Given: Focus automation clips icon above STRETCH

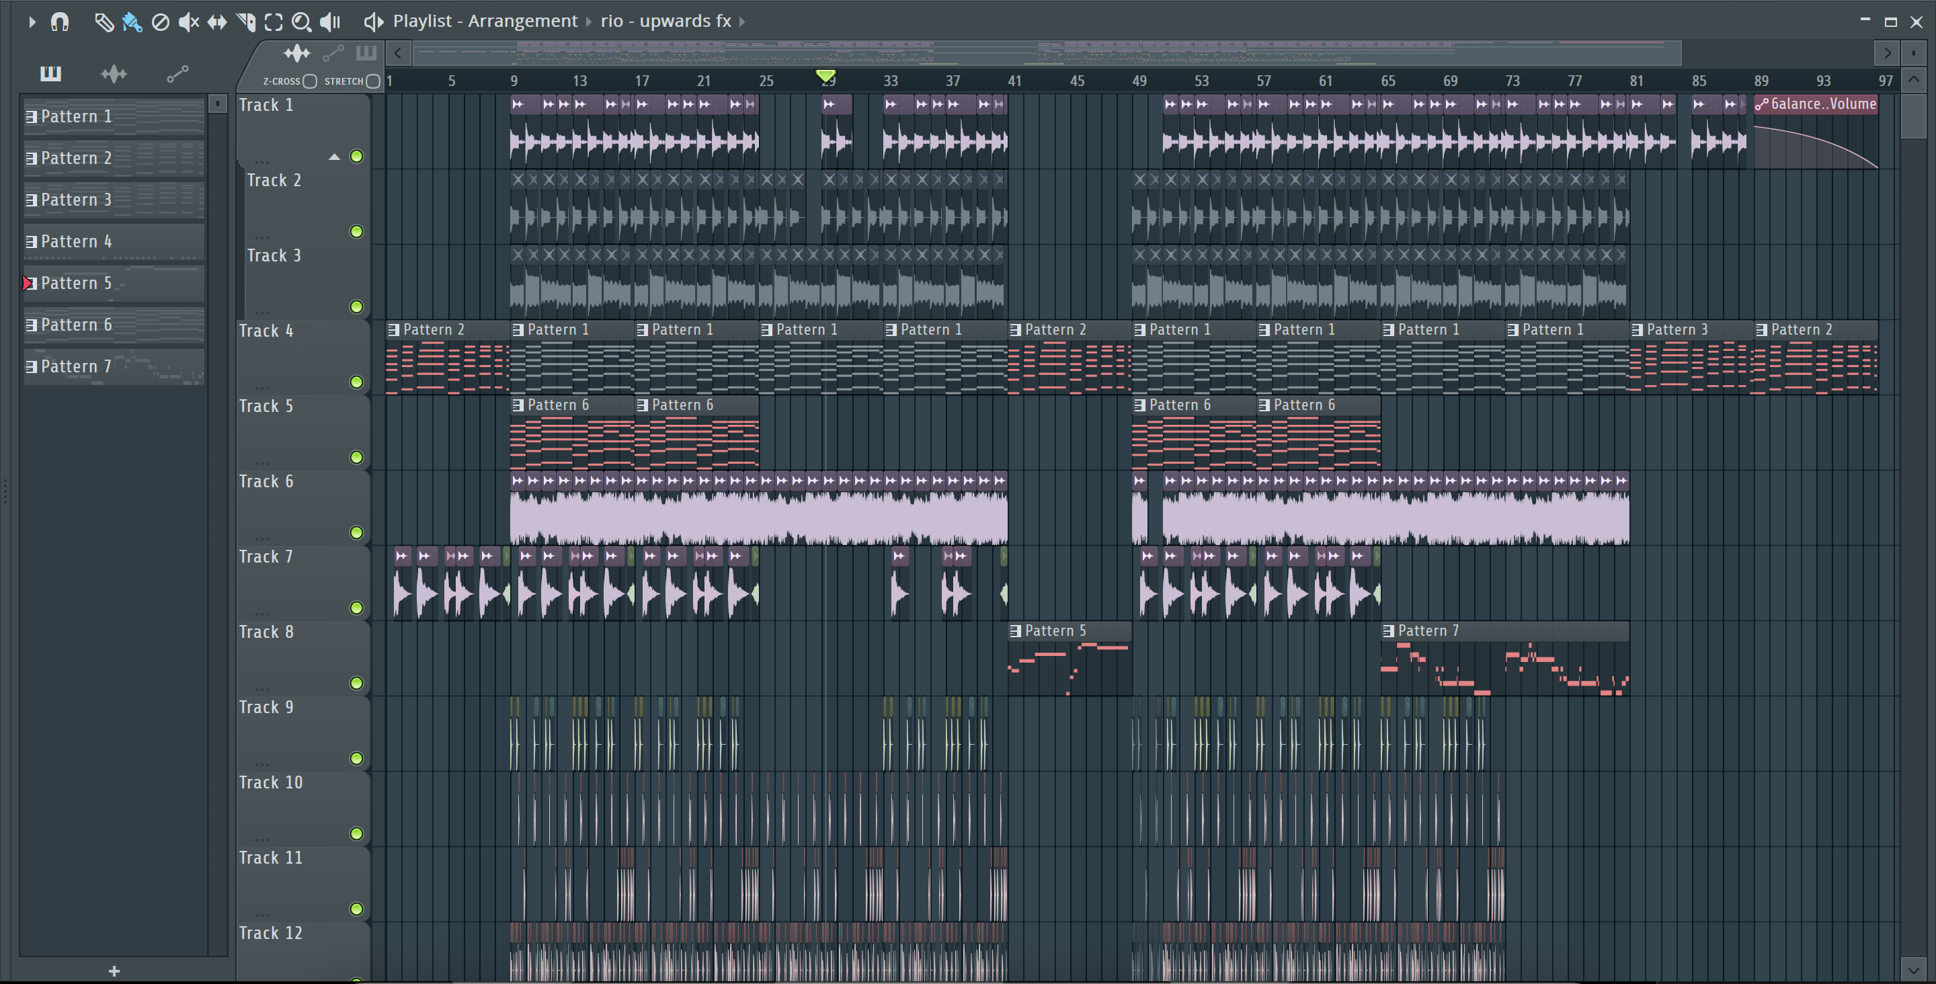Looking at the screenshot, I should tap(333, 52).
